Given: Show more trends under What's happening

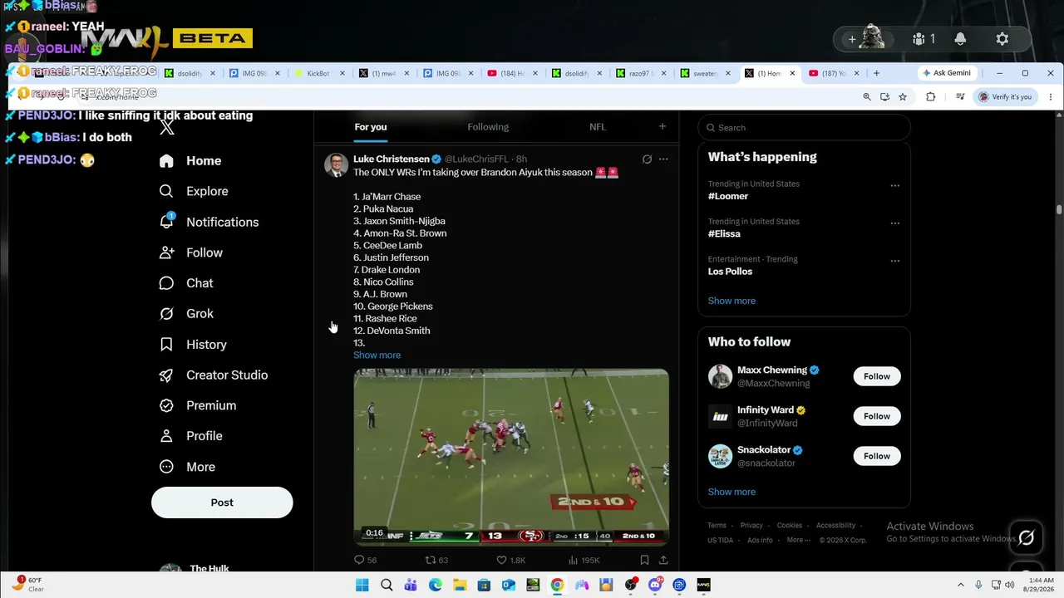Looking at the screenshot, I should 731,301.
